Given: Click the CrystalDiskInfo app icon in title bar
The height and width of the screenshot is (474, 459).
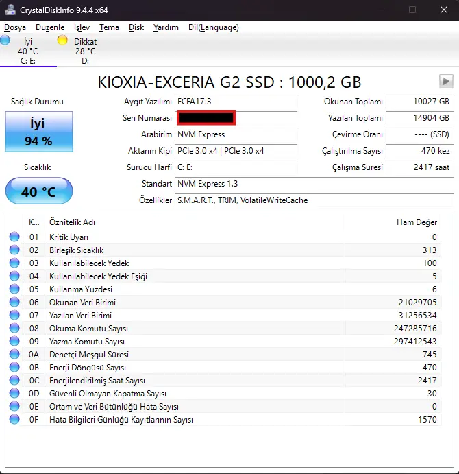Looking at the screenshot, I should (10, 10).
